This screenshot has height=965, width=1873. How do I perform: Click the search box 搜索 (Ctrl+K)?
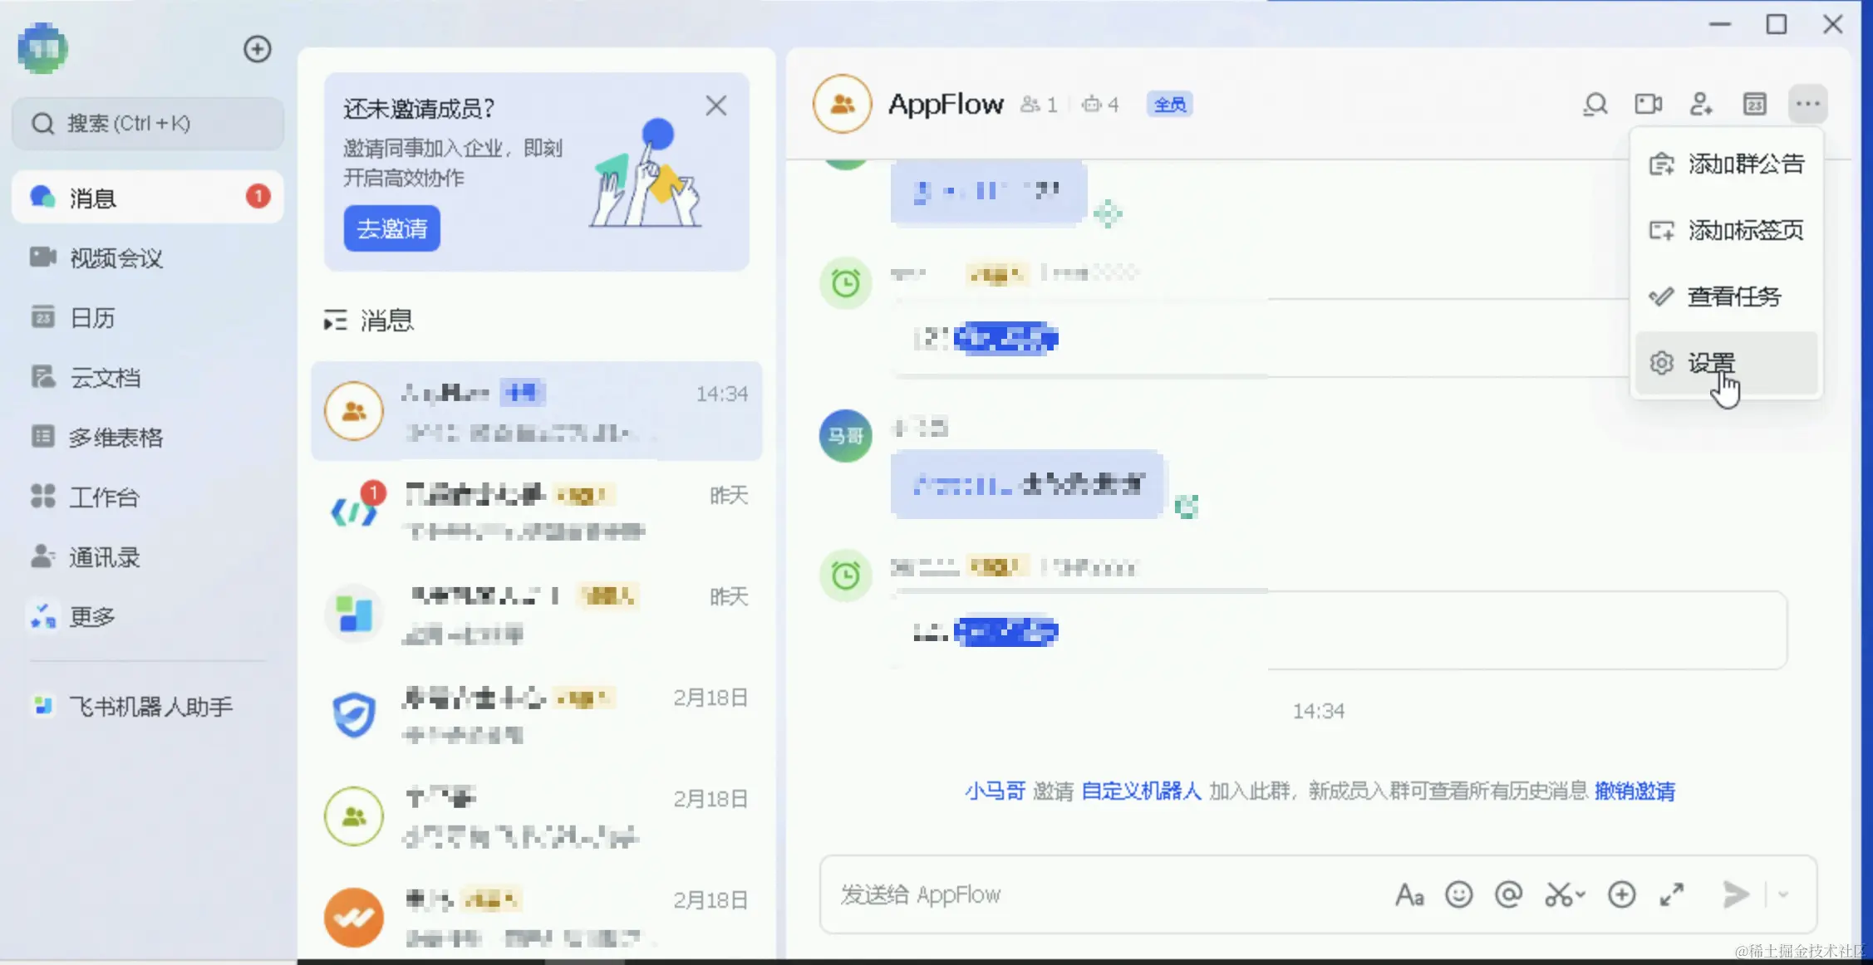tap(148, 124)
